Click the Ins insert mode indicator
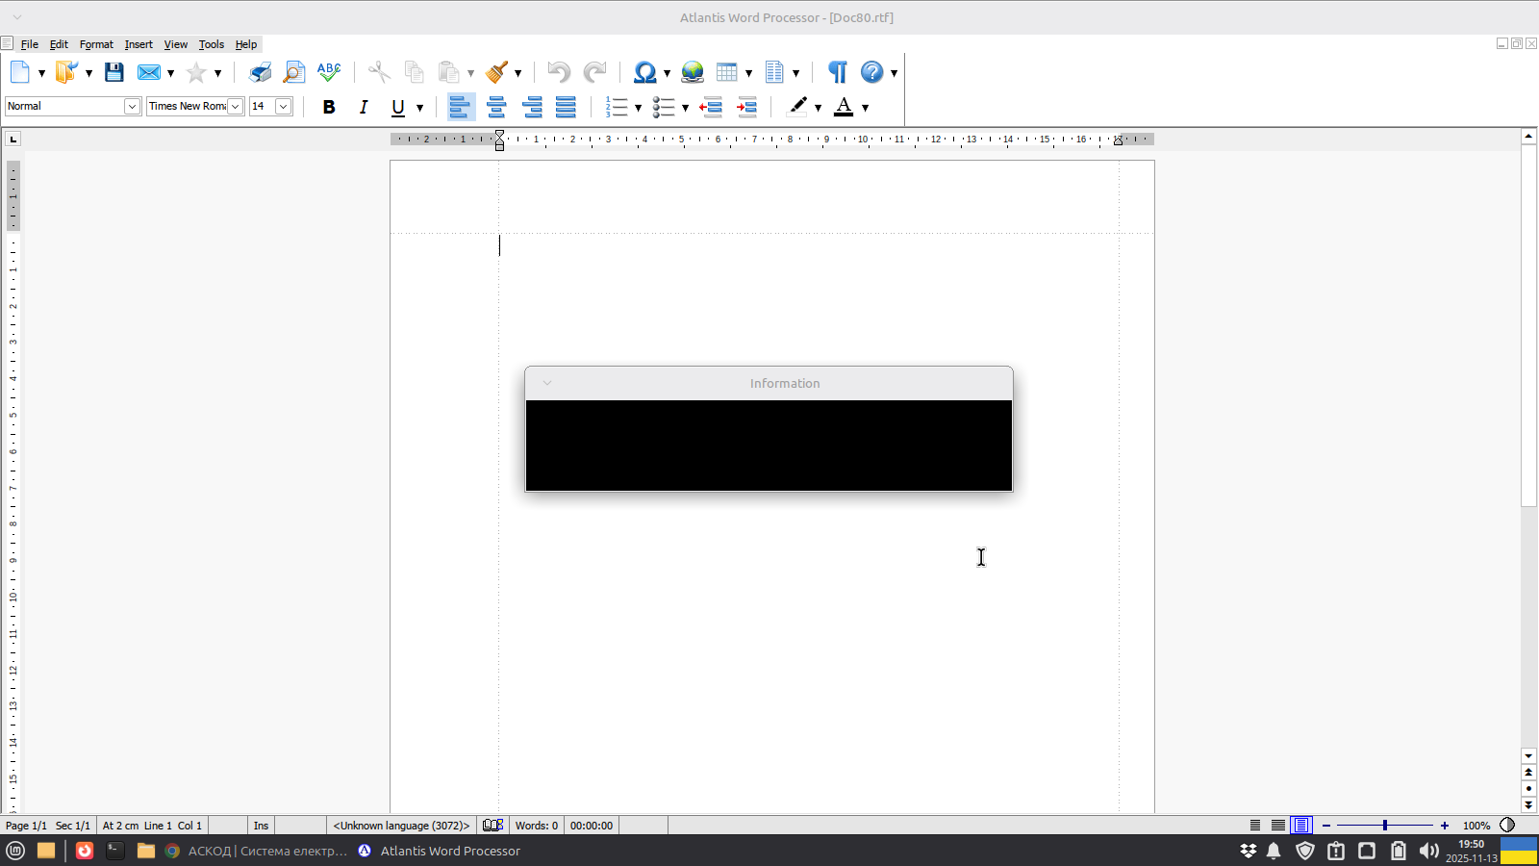Viewport: 1539px width, 866px height. point(261,826)
